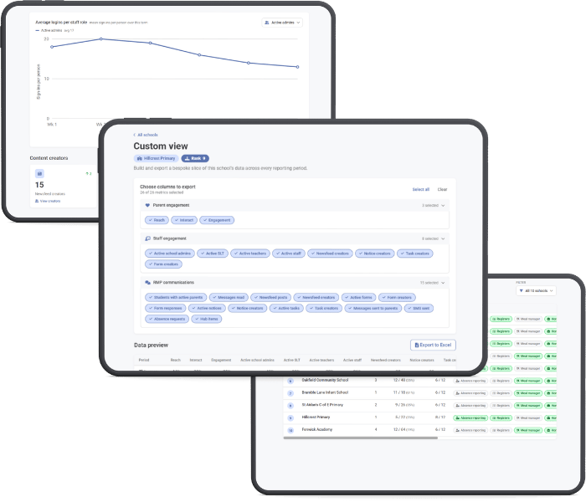Click the Wk 1 data point on the chart
Viewport: 586px width, 502px height.
click(52, 47)
